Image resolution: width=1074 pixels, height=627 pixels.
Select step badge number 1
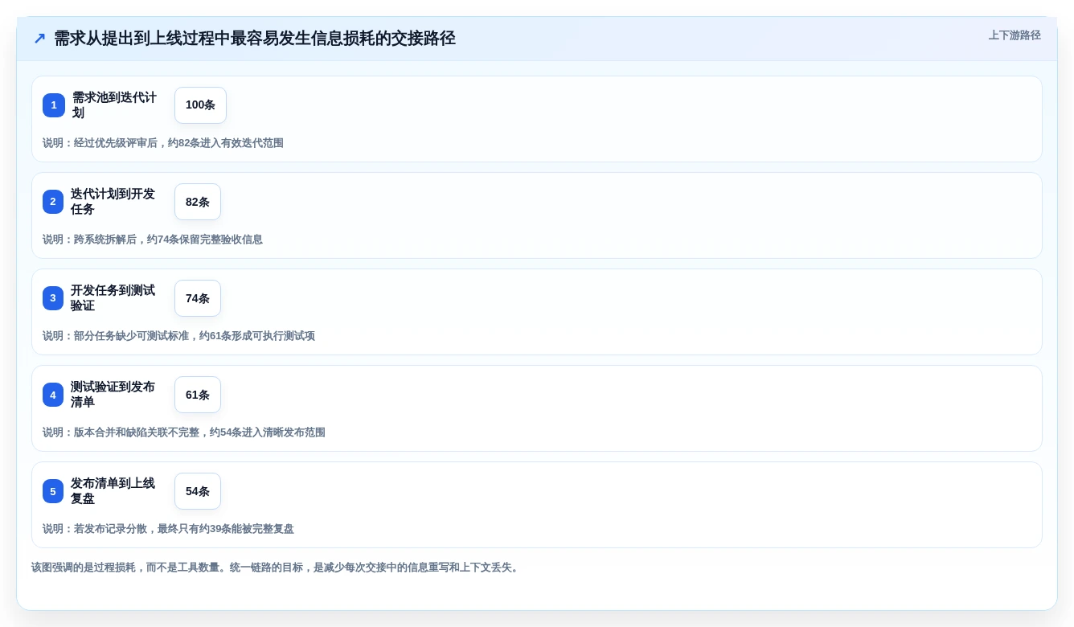(54, 105)
